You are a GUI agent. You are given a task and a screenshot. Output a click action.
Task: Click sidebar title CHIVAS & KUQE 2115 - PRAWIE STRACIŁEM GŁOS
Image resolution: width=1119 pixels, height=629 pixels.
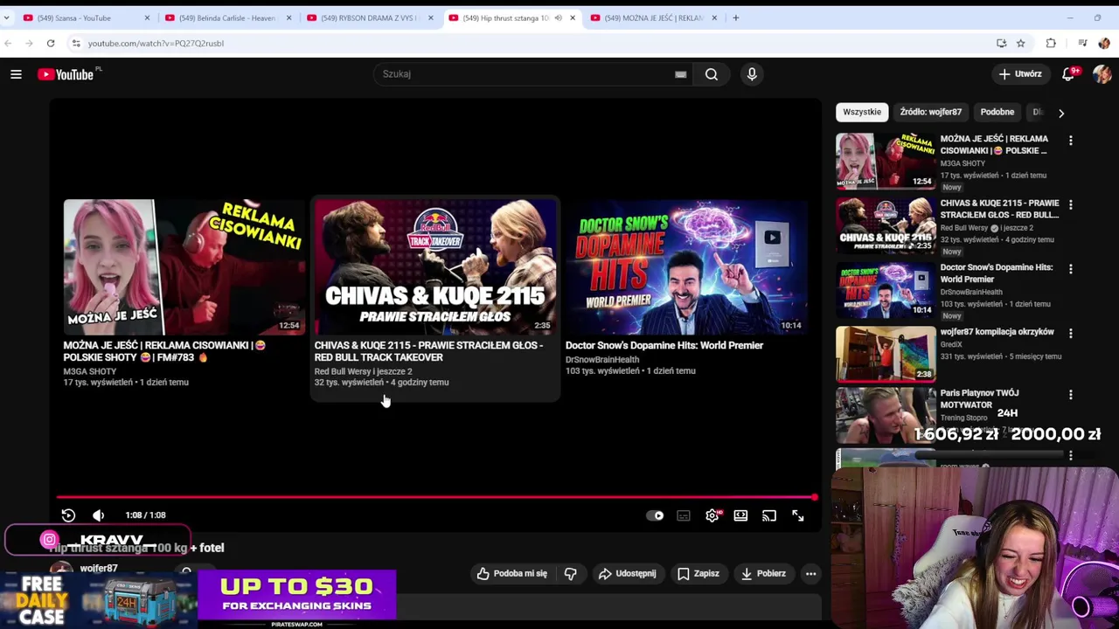[999, 209]
